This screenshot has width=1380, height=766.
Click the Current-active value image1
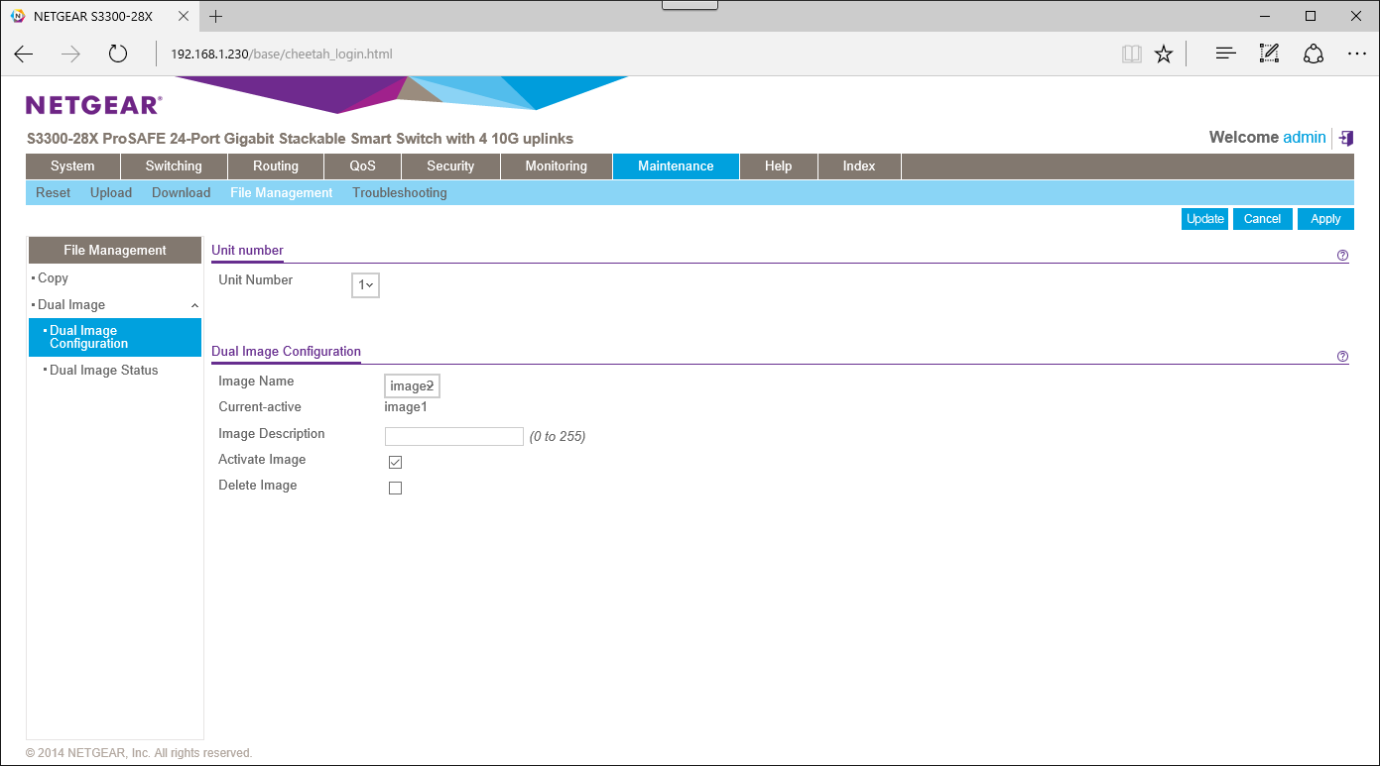[x=406, y=407]
